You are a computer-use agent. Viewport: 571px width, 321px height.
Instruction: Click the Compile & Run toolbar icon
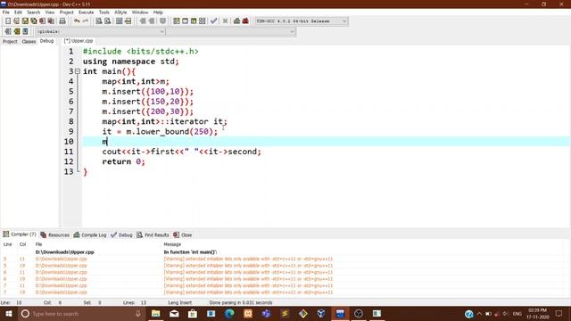coord(194,21)
